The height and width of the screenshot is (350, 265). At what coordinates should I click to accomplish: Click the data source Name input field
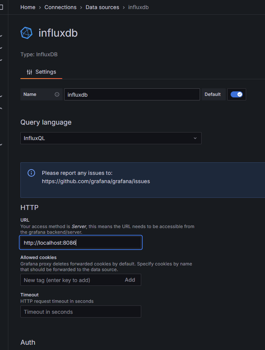(x=132, y=95)
